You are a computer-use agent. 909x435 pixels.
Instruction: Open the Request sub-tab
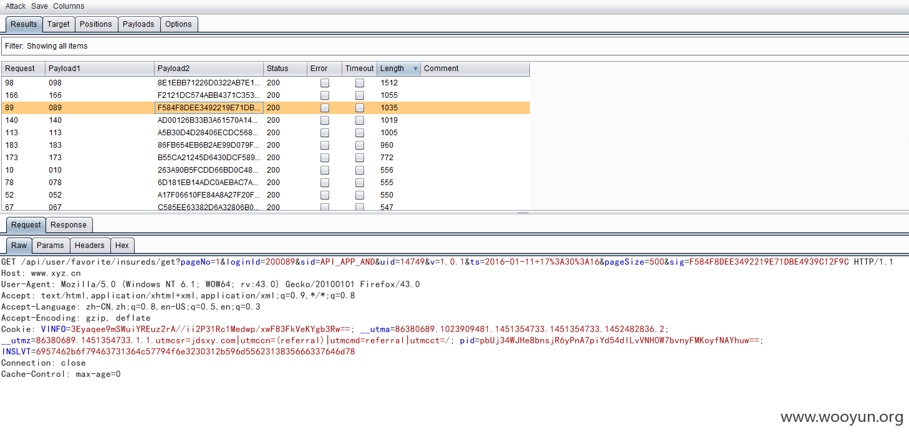pos(26,225)
